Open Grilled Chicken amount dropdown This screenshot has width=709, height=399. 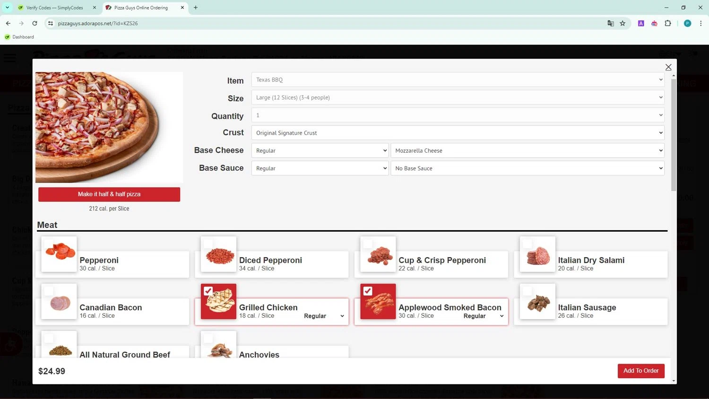[324, 316]
